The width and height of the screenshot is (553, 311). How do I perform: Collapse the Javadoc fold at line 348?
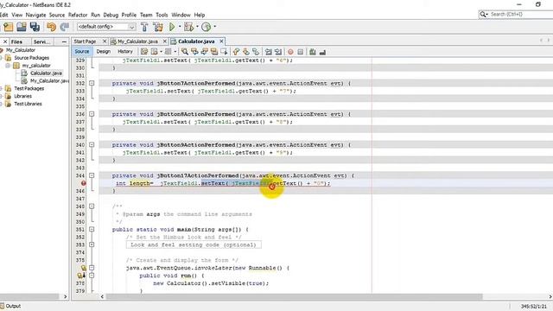pos(92,206)
